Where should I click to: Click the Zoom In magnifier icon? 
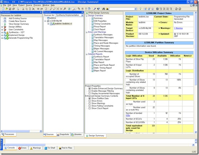[x=51, y=9]
